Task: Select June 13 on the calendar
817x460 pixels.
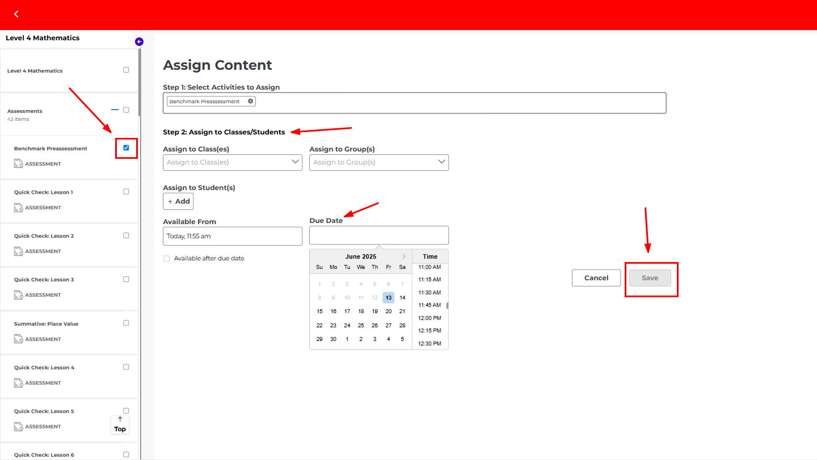Action: tap(388, 297)
